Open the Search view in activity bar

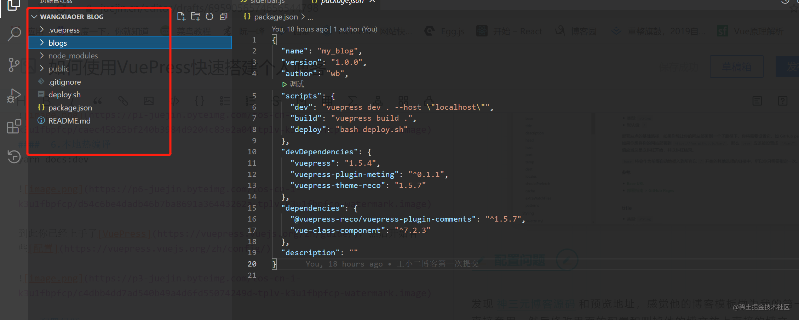(14, 34)
